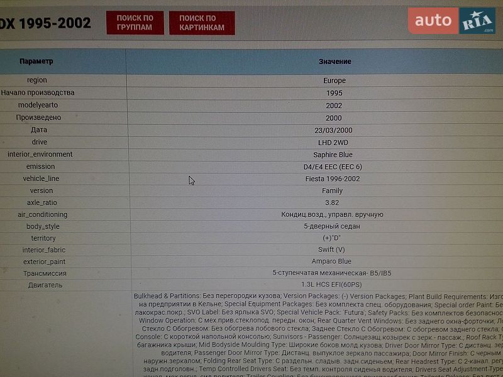The height and width of the screenshot is (377, 503).
Task: Click the '2000' produced value
Action: pyautogui.click(x=334, y=118)
